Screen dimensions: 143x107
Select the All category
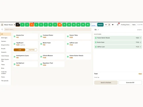coord(5,34)
